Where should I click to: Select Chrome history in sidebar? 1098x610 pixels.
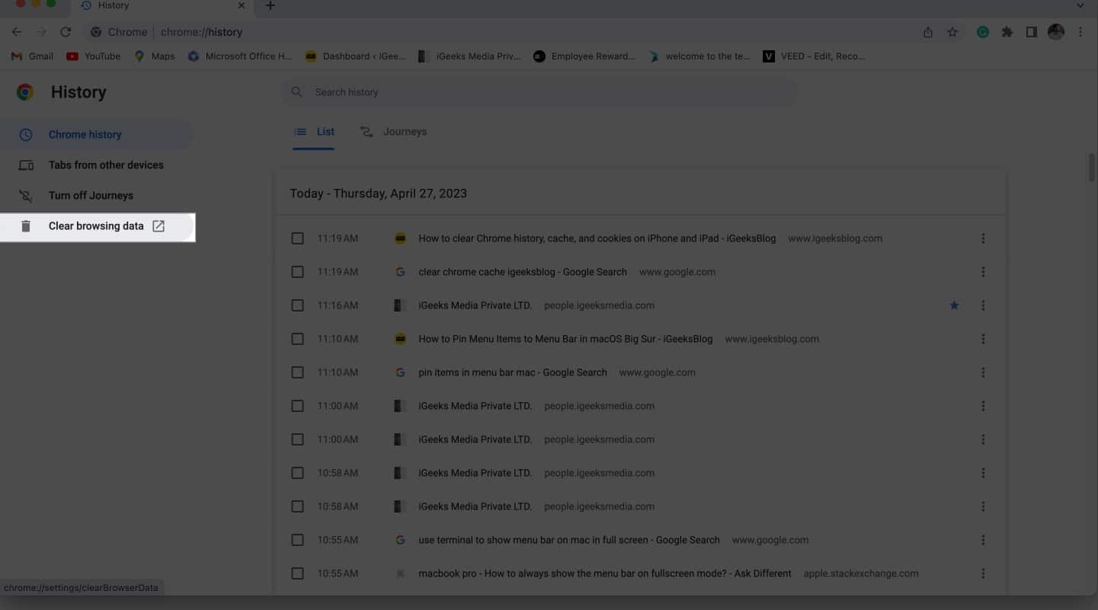tap(96, 135)
